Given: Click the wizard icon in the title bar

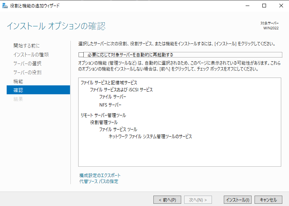Looking at the screenshot, I should (x=4, y=6).
